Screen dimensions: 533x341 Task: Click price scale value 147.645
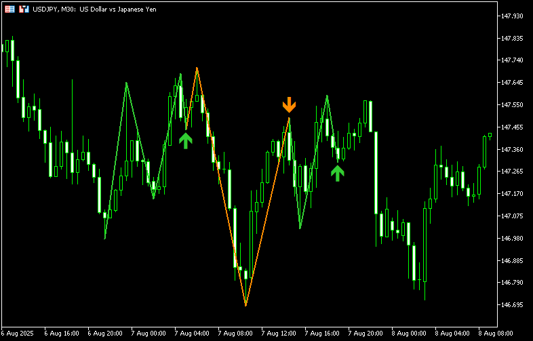point(512,83)
